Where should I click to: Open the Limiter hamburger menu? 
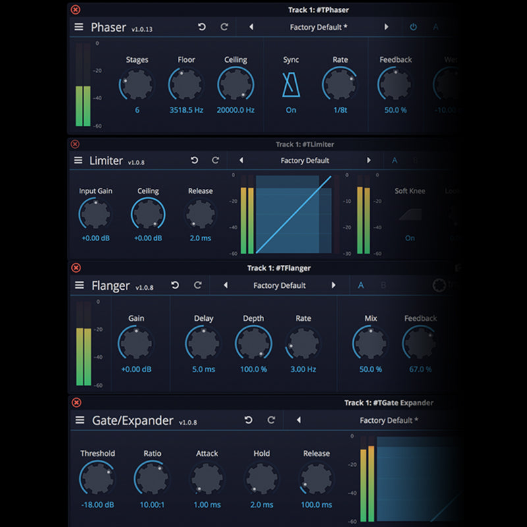click(x=78, y=161)
